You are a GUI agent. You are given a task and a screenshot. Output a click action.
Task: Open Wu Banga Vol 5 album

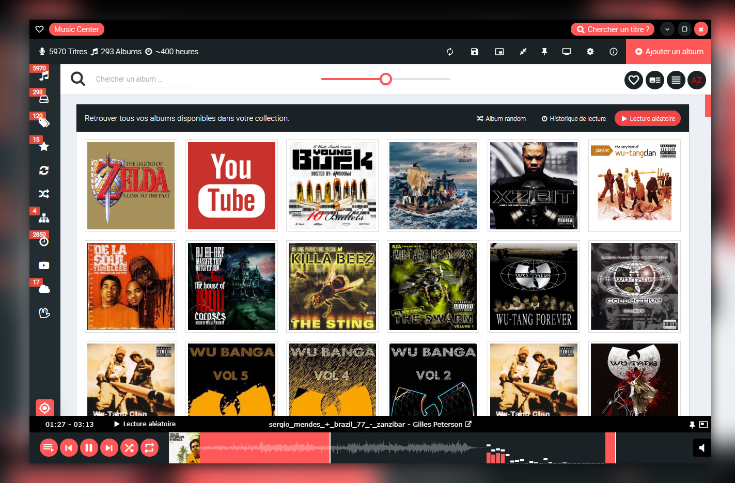click(232, 379)
